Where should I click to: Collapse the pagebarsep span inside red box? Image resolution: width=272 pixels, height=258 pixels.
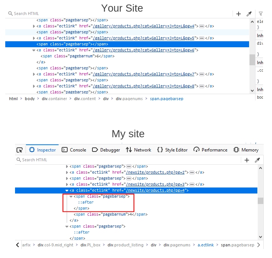71,196
